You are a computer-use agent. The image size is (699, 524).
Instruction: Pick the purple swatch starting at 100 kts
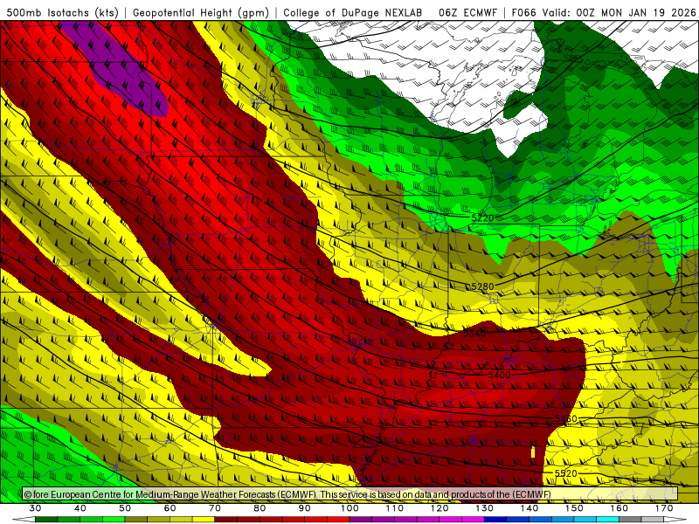point(361,520)
